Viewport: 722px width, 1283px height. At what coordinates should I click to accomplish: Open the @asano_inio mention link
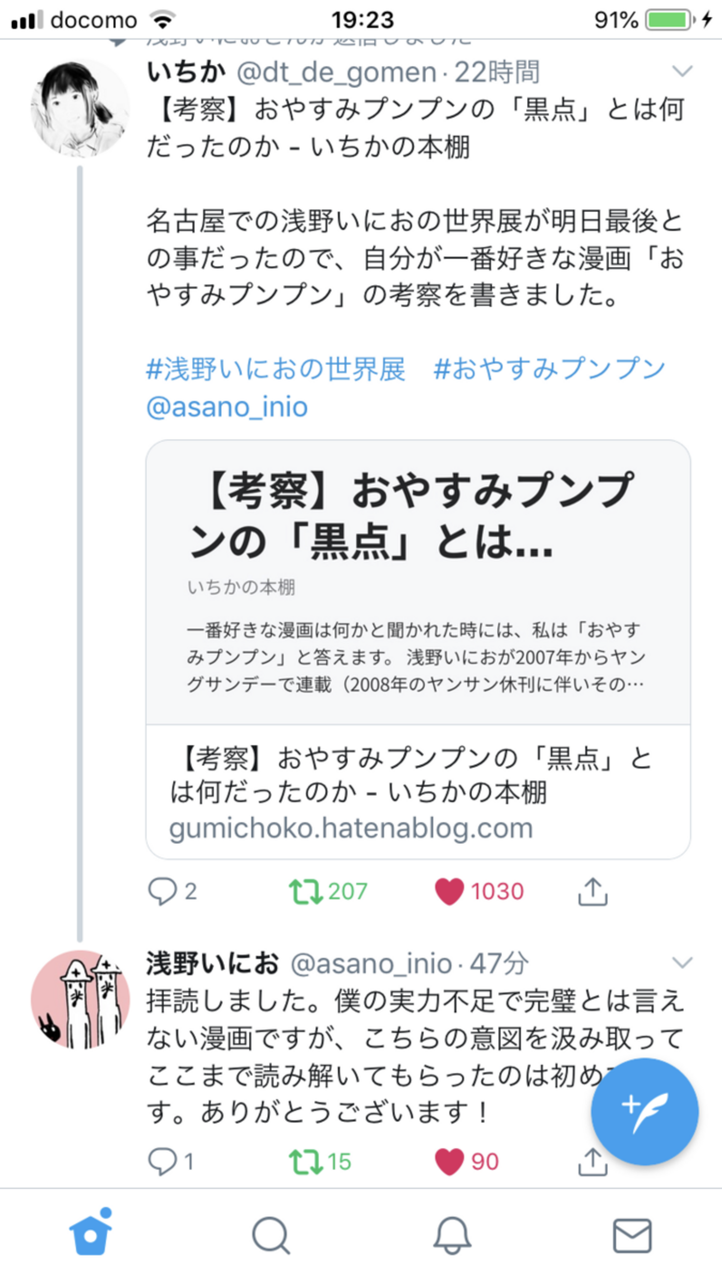pyautogui.click(x=227, y=407)
